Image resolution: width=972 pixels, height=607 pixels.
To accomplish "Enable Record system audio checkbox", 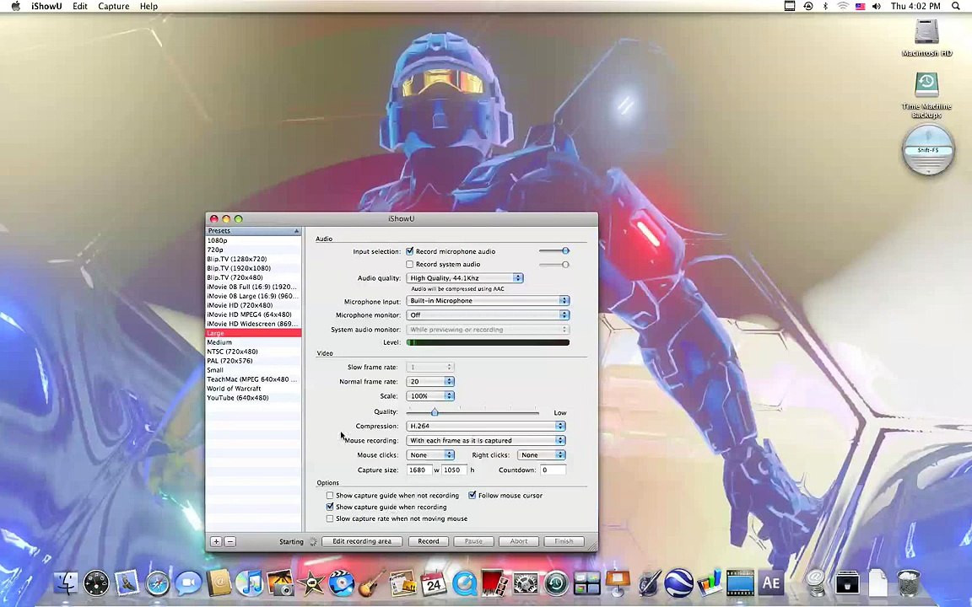I will [x=410, y=265].
